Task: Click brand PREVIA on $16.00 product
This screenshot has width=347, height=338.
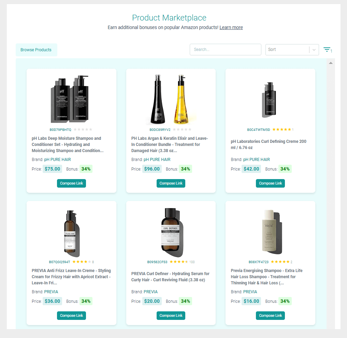Action: coord(250,292)
